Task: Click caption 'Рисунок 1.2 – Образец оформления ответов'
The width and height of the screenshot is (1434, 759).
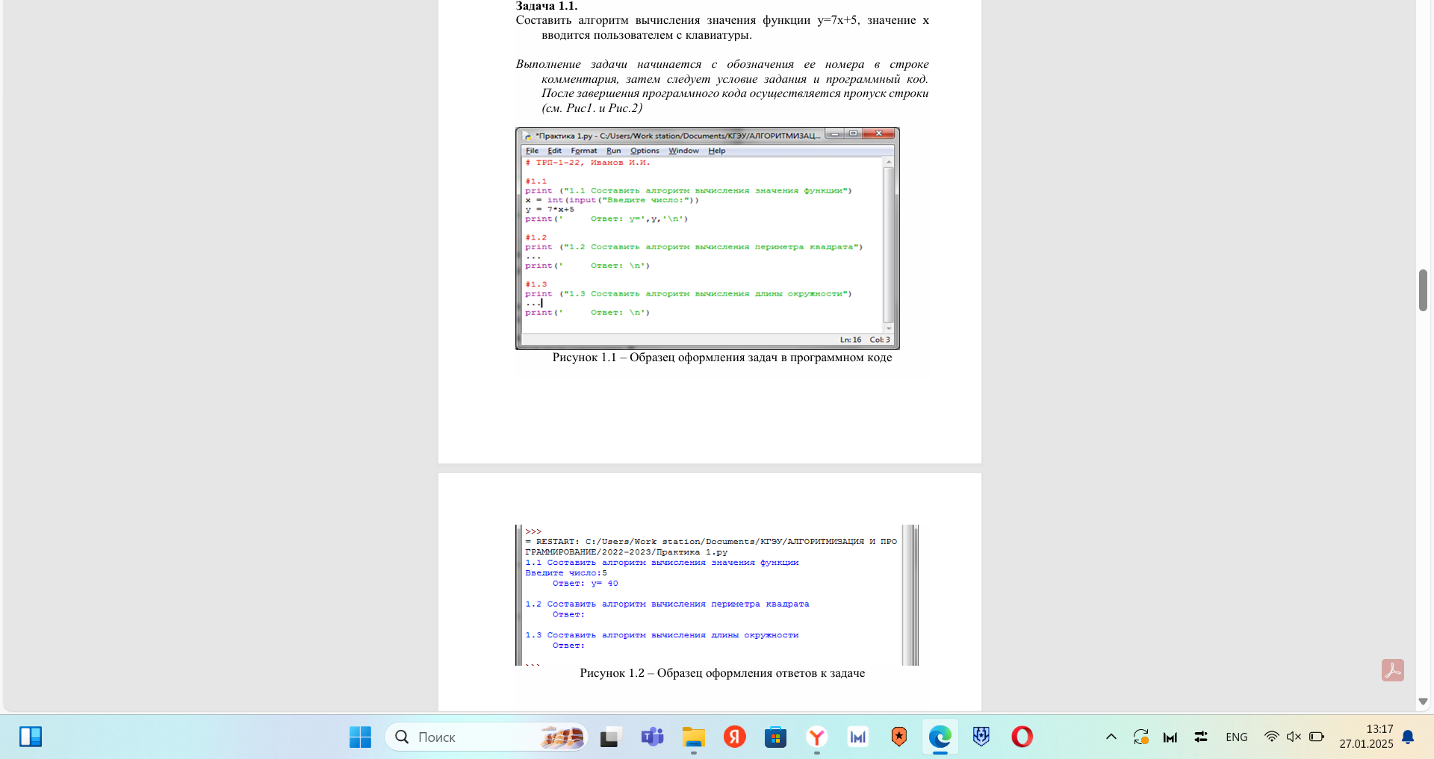Action: [722, 673]
